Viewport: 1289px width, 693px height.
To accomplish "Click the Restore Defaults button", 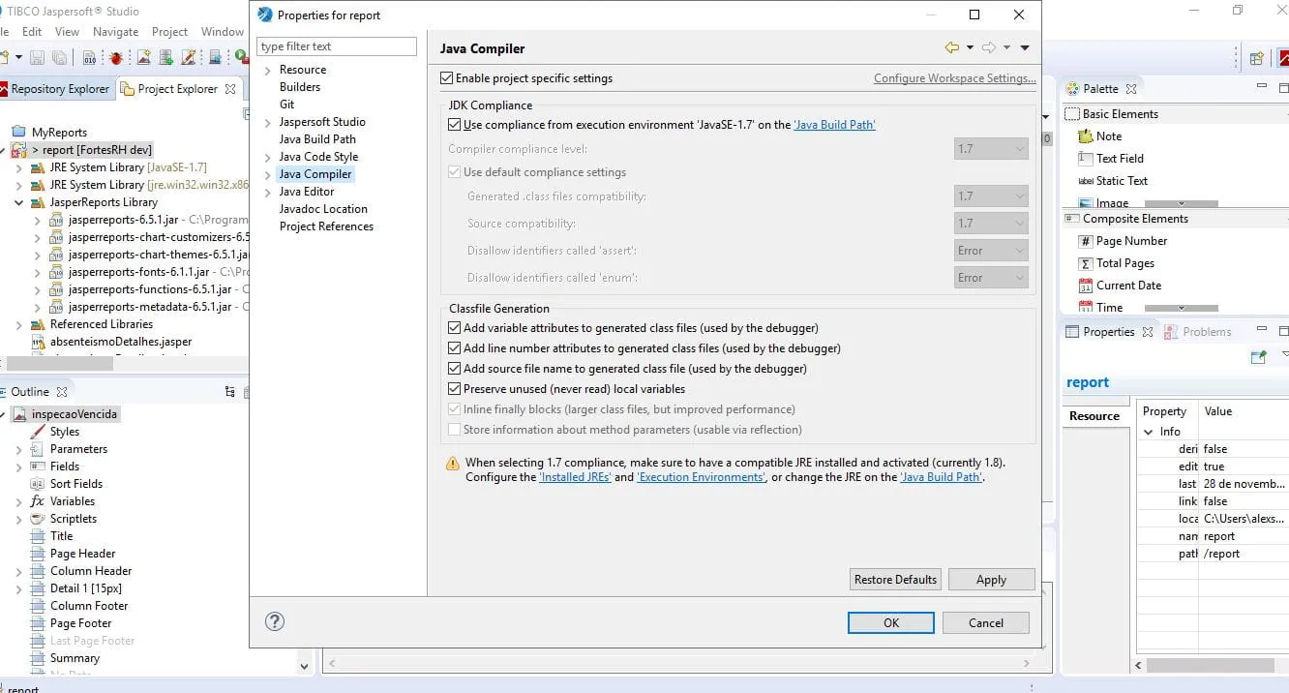I will pos(895,580).
